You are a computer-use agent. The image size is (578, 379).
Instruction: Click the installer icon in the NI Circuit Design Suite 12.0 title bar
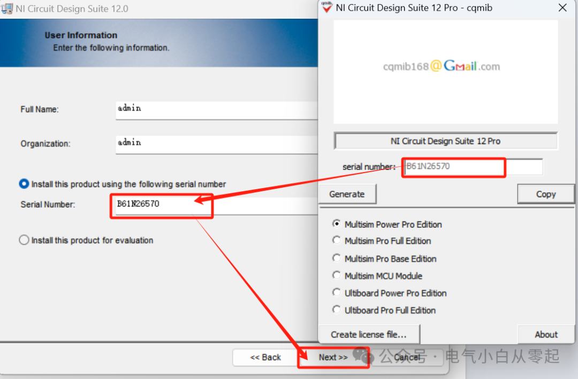coord(7,9)
